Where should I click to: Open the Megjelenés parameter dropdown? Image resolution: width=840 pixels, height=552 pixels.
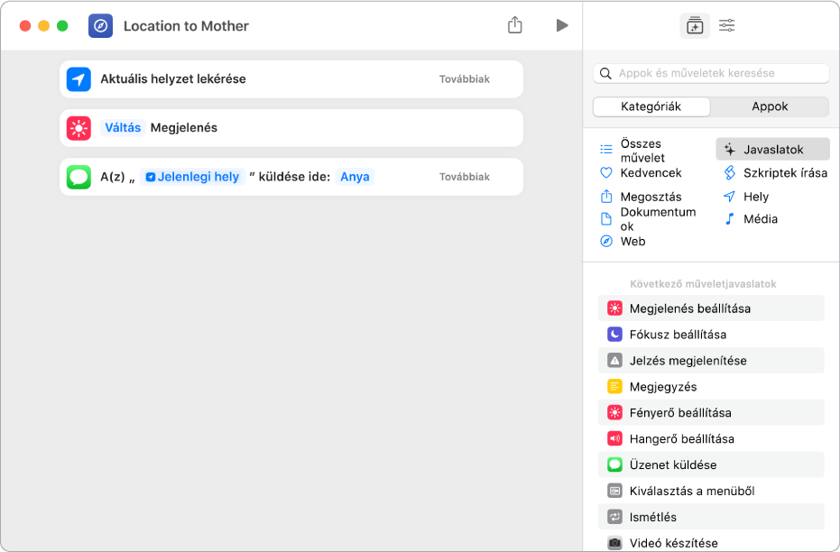pyautogui.click(x=184, y=128)
